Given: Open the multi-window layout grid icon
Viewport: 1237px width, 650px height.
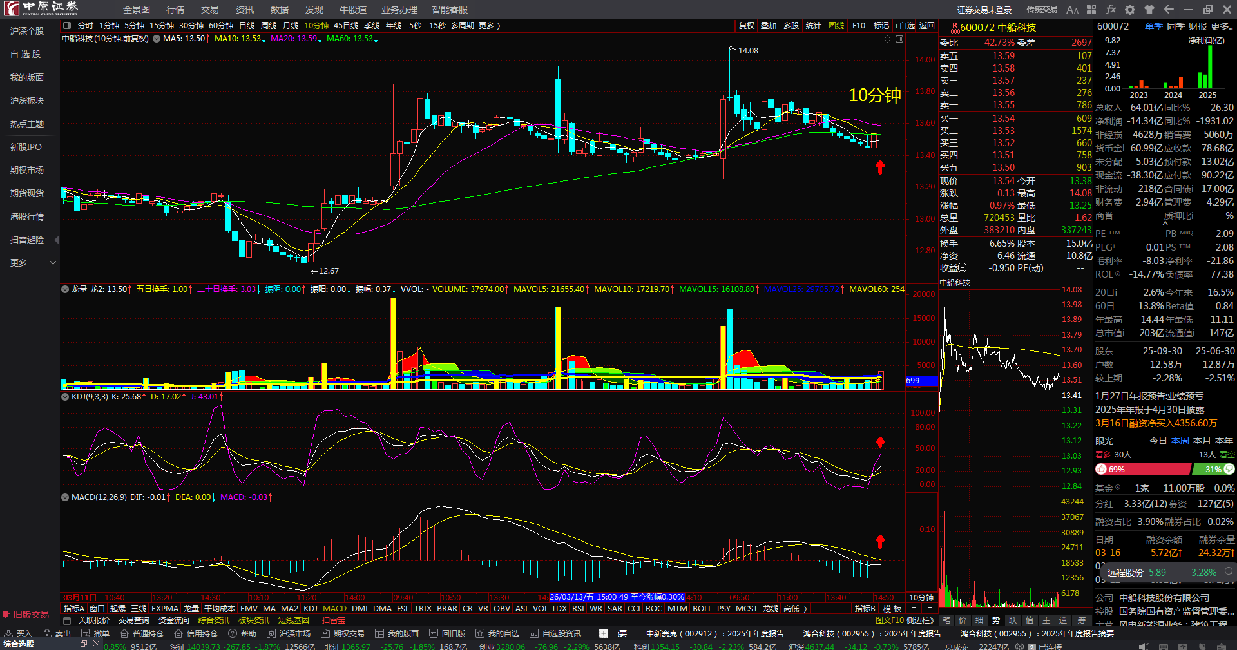Looking at the screenshot, I should (1091, 10).
